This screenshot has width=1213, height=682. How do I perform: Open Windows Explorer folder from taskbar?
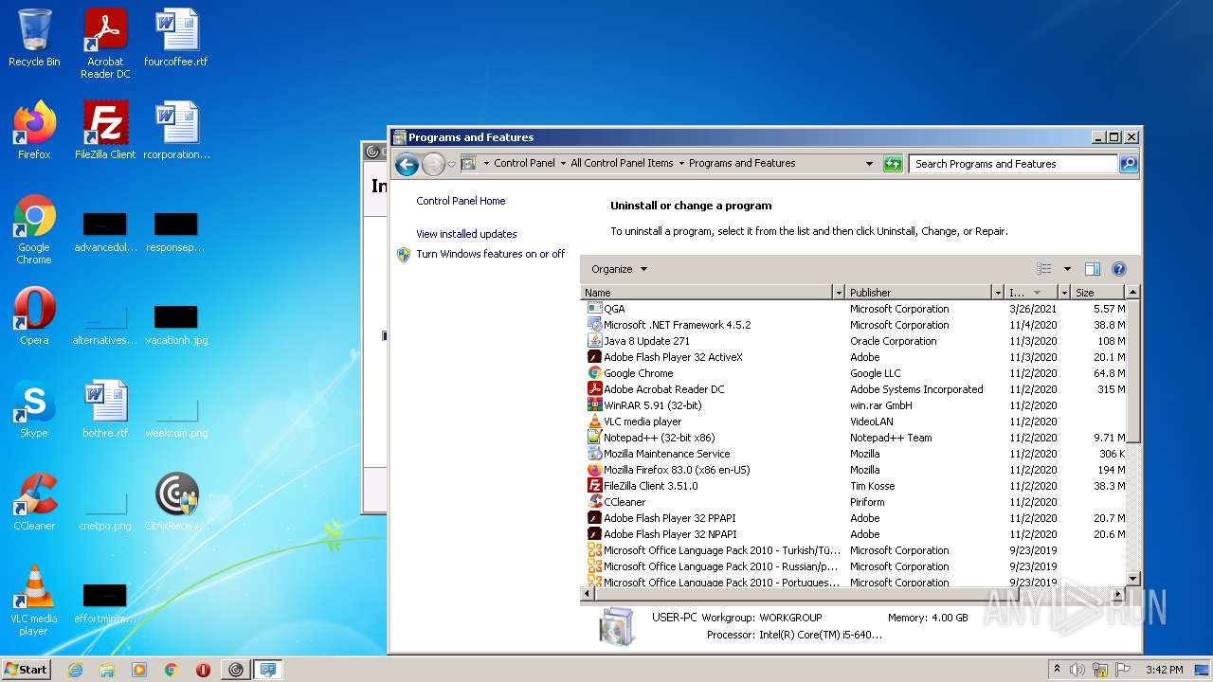tap(107, 670)
